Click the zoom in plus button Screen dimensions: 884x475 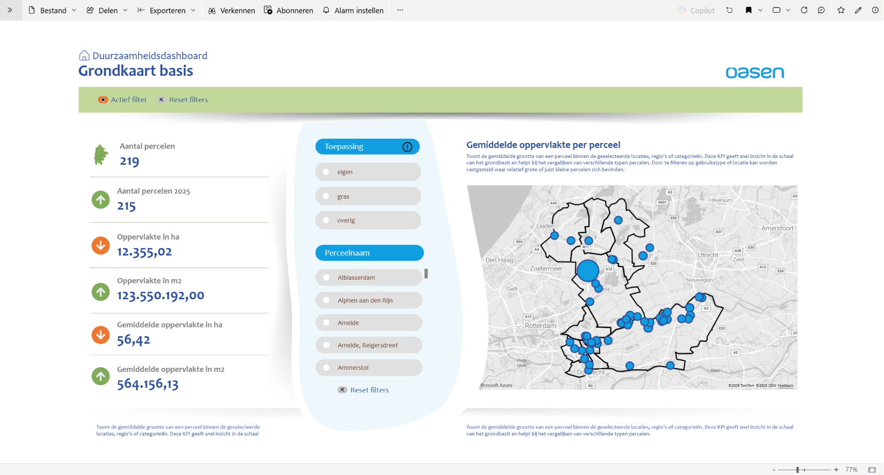836,470
